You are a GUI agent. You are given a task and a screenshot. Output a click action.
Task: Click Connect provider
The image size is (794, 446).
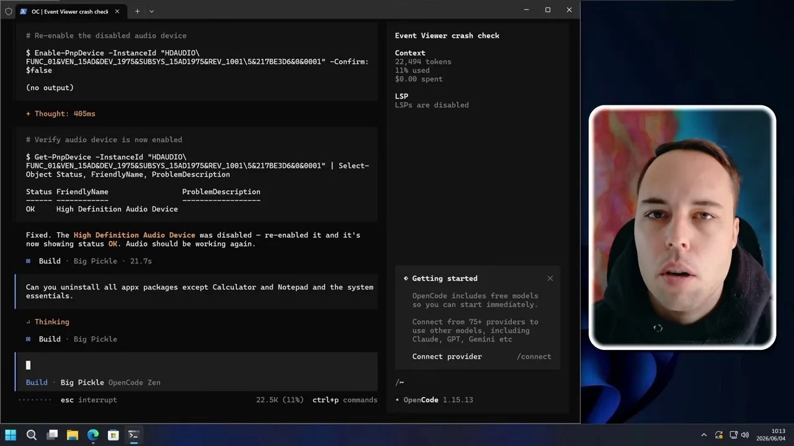447,356
